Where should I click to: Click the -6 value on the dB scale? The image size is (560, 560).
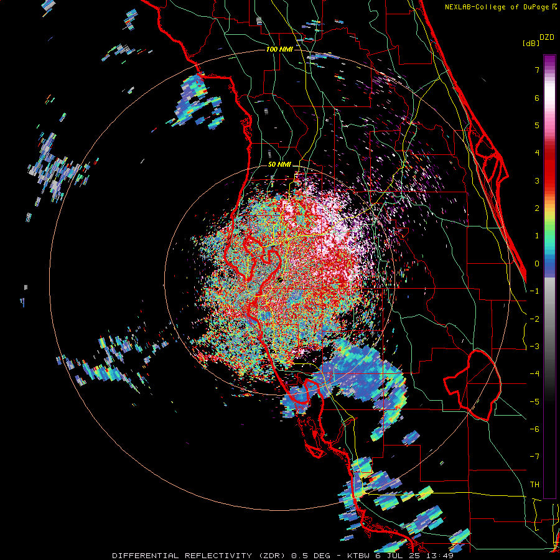(534, 429)
